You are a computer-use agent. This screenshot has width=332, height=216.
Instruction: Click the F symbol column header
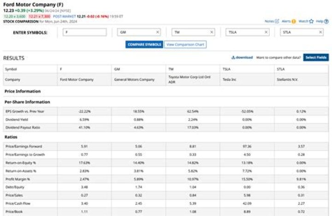pos(84,69)
